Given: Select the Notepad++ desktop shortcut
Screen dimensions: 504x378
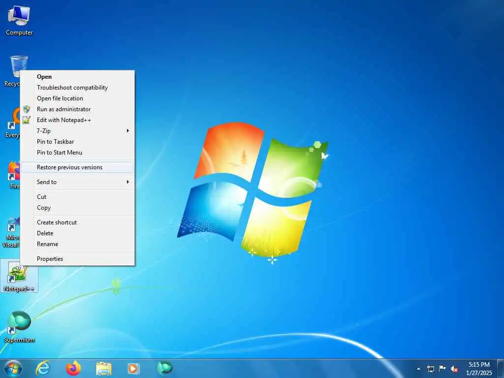Looking at the screenshot, I should coord(19,276).
